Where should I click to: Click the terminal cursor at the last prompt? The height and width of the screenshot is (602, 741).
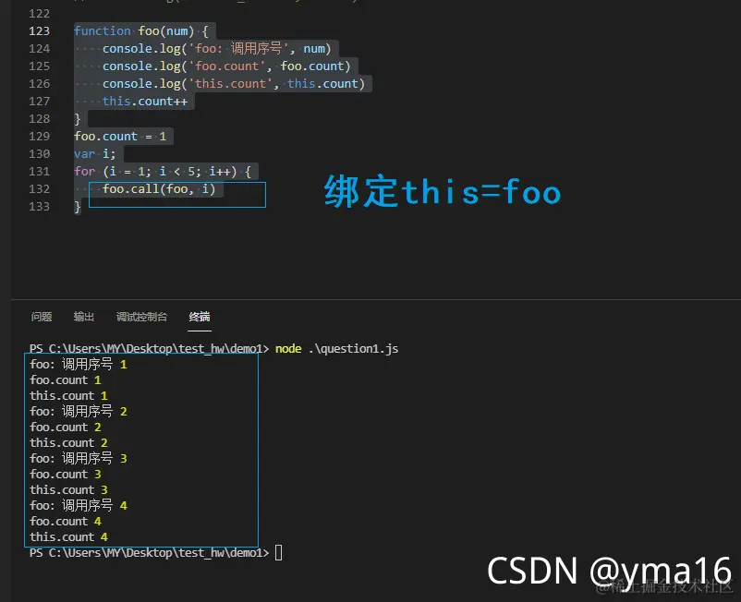(x=278, y=552)
